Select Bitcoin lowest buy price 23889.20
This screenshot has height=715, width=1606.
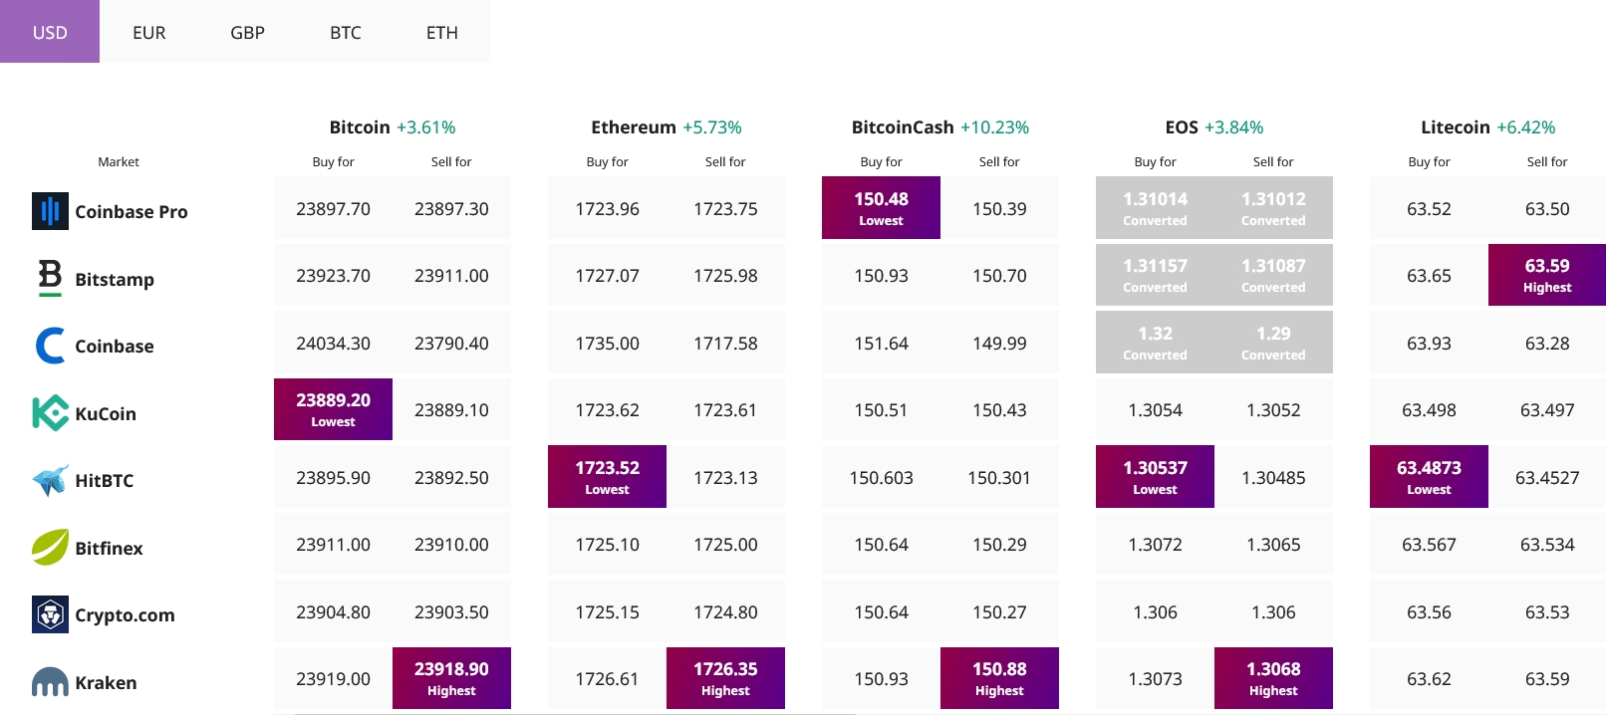coord(333,409)
